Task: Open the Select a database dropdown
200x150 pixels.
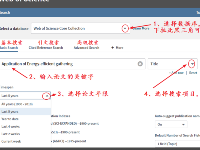Action: point(80,28)
